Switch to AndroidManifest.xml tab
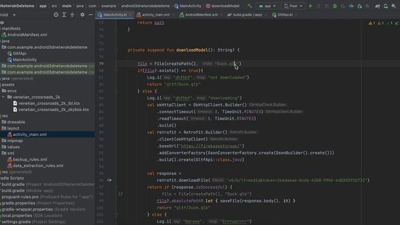The width and height of the screenshot is (400, 225). click(x=201, y=15)
